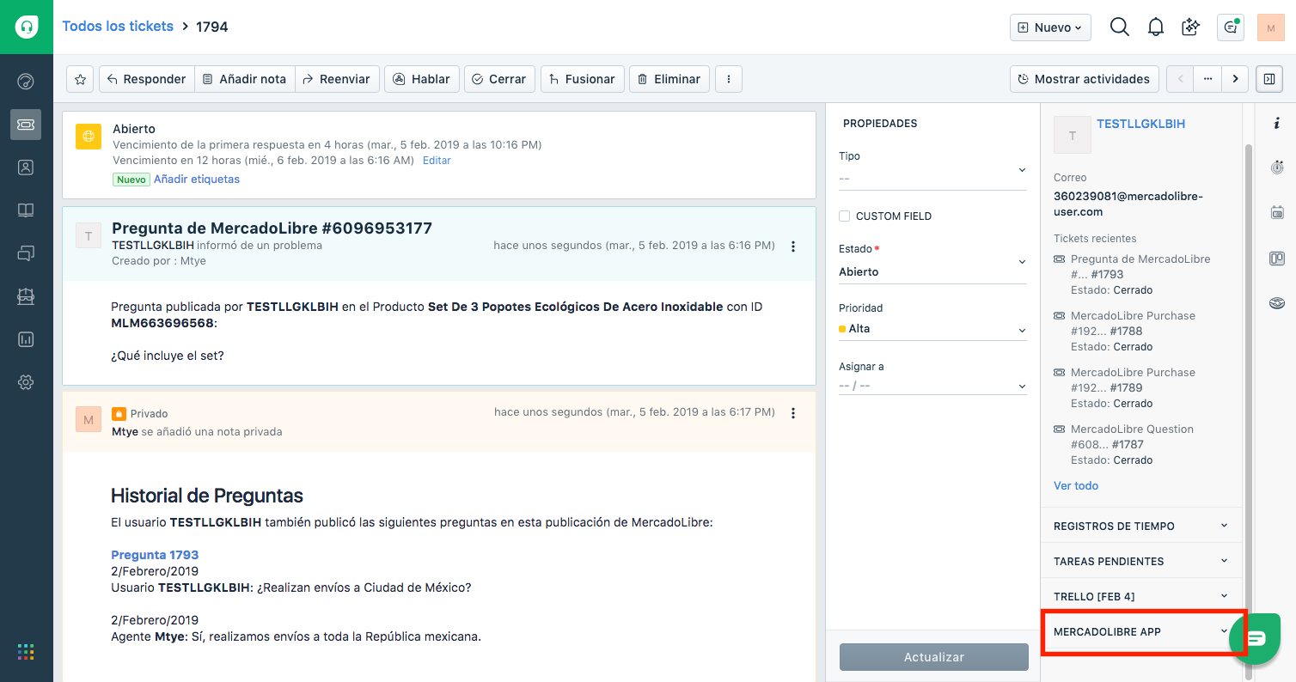Click the Reenviar button
This screenshot has width=1296, height=682.
337,79
